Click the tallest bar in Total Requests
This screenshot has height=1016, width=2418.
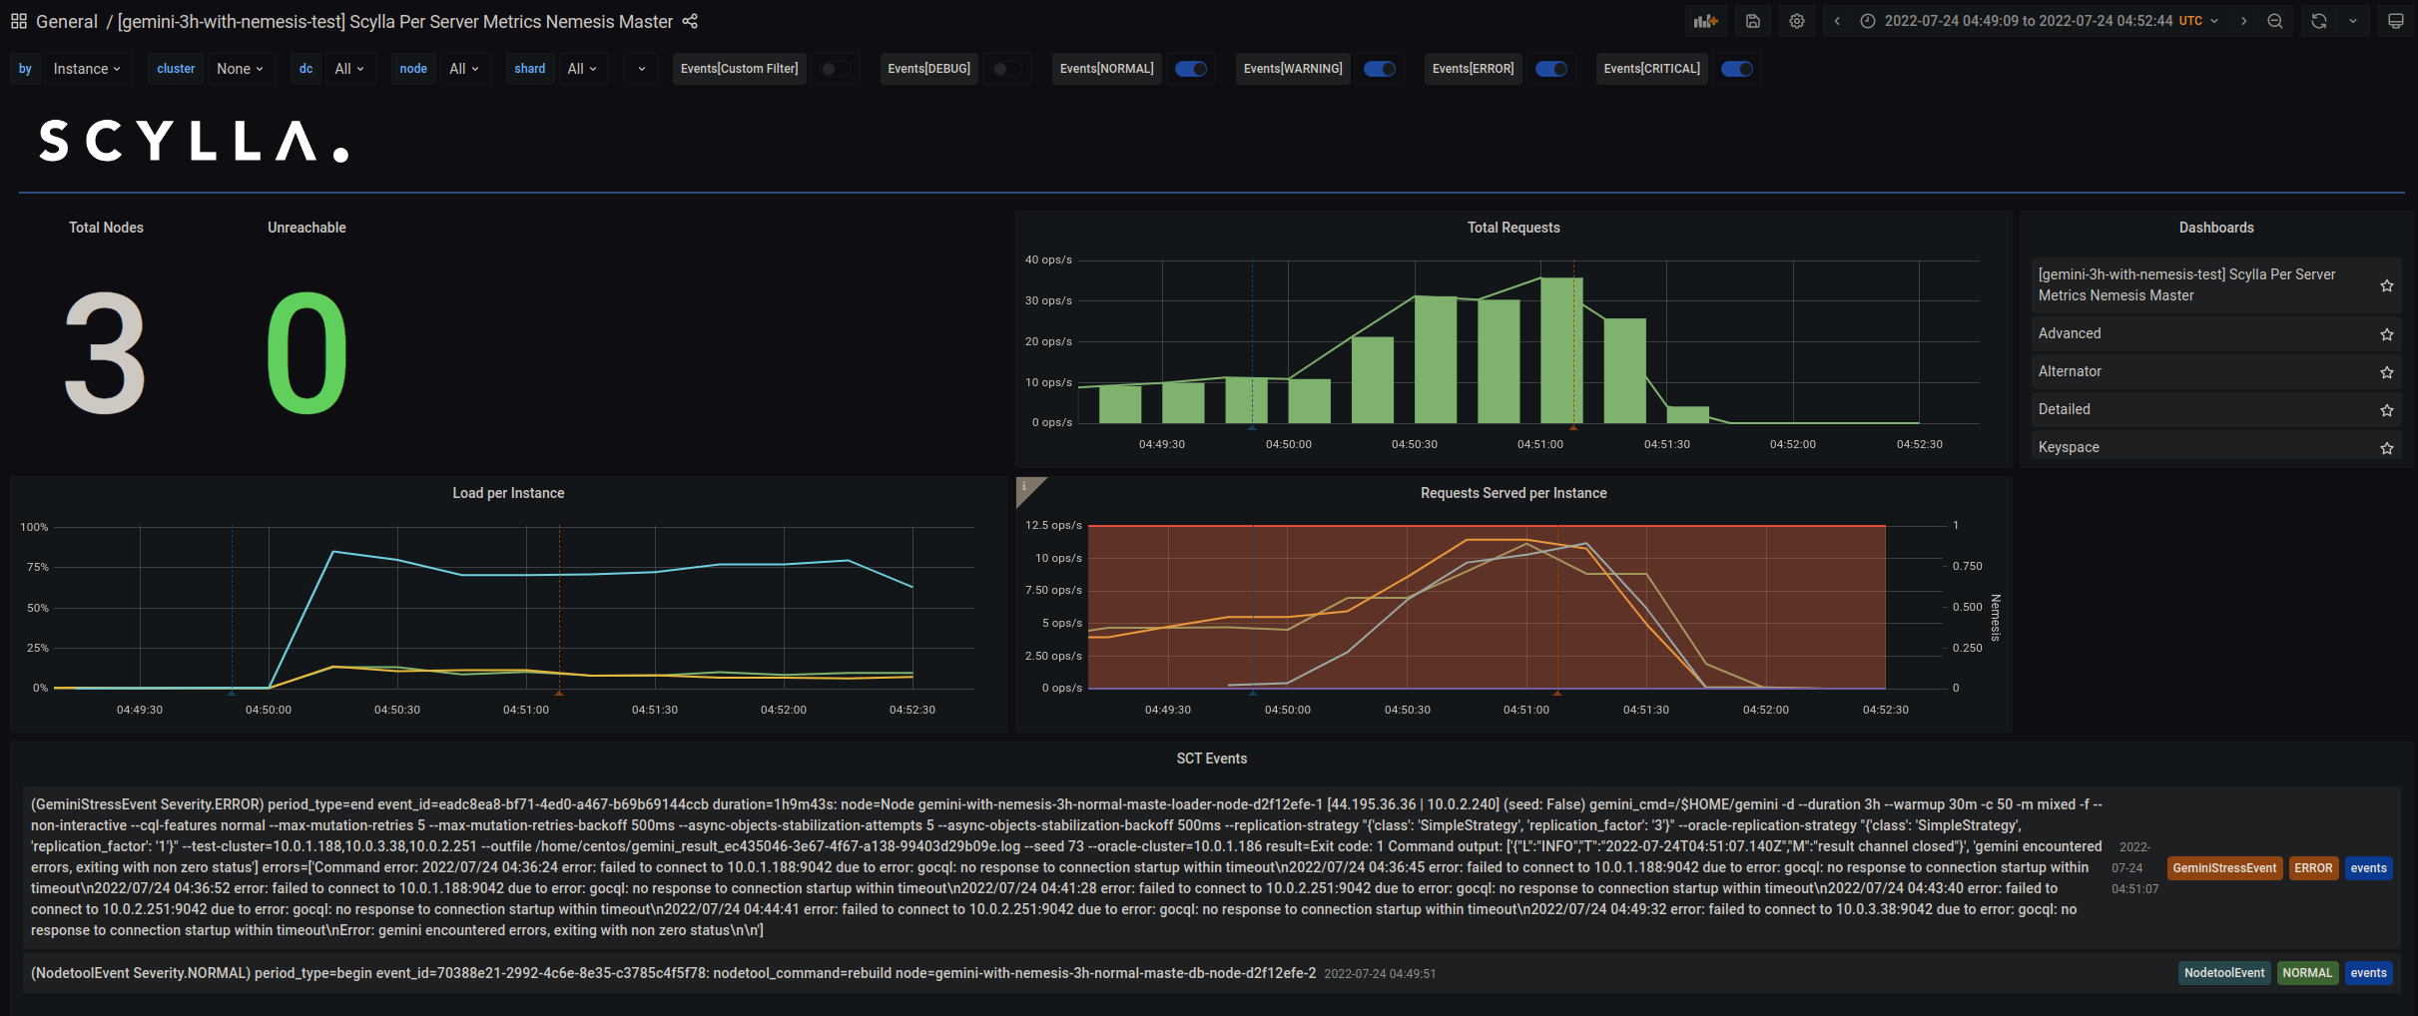pos(1561,350)
